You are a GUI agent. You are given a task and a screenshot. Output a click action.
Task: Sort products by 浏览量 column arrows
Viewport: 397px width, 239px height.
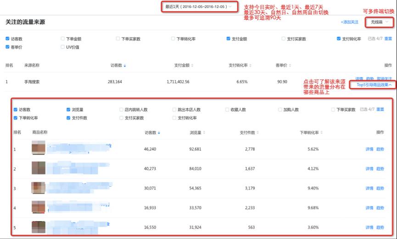(204, 133)
